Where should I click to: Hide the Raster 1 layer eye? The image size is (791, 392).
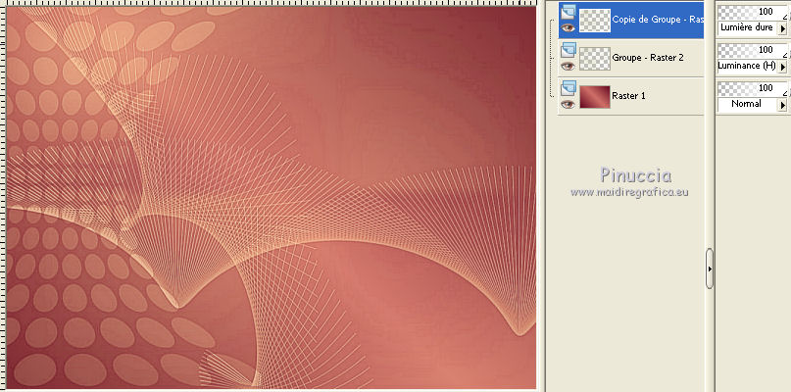point(569,104)
